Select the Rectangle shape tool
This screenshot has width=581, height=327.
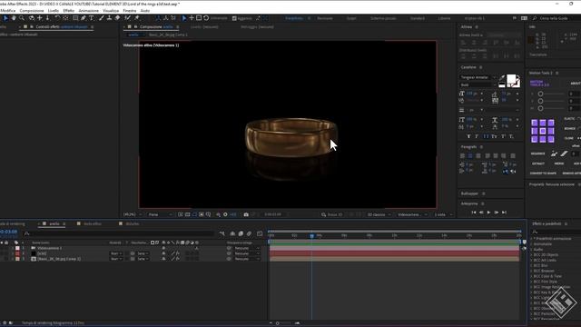coord(75,18)
